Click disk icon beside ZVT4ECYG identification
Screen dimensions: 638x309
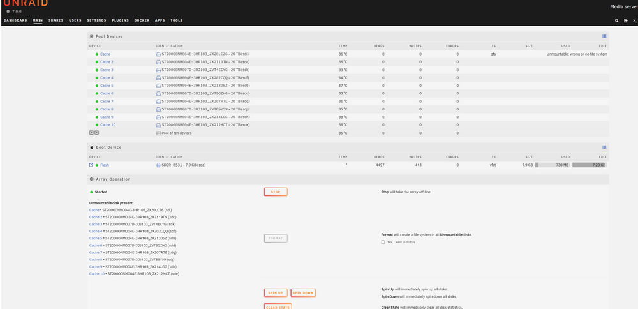pos(159,70)
